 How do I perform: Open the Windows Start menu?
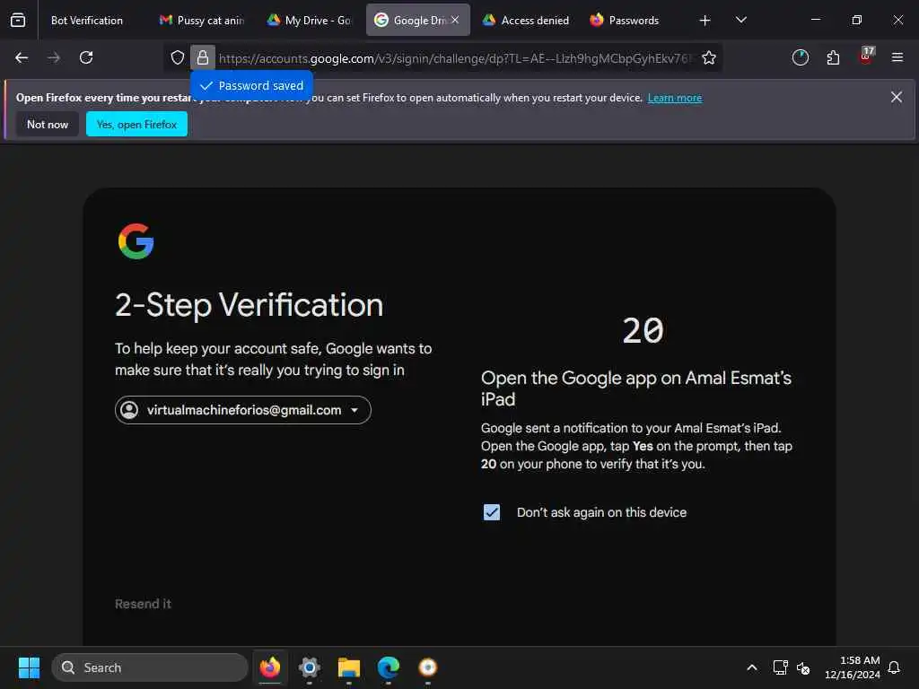29,667
